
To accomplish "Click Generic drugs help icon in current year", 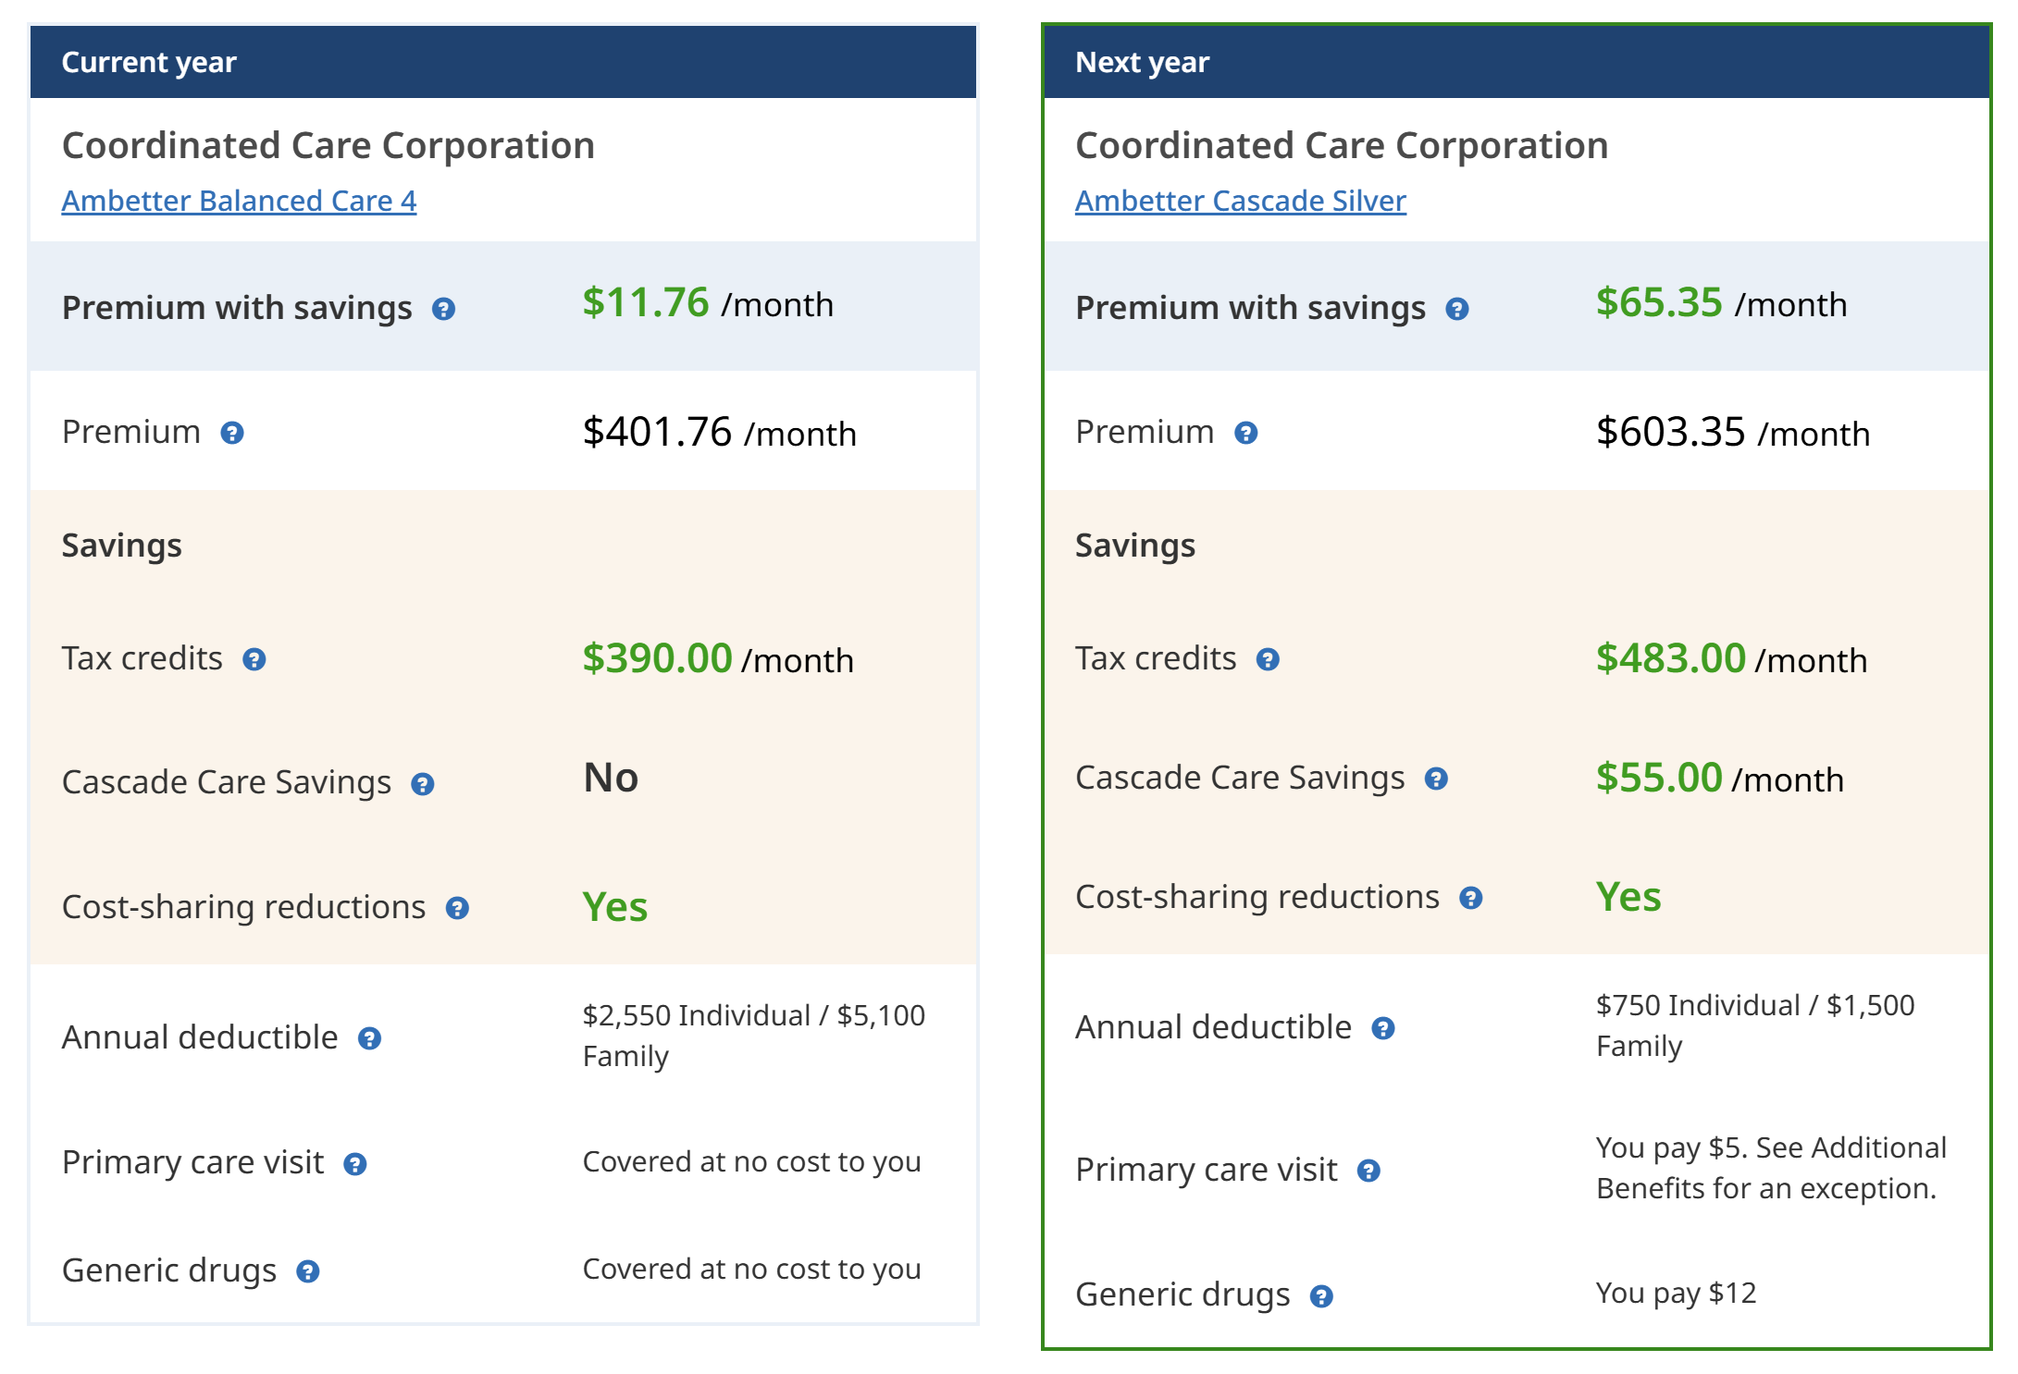I will 308,1271.
